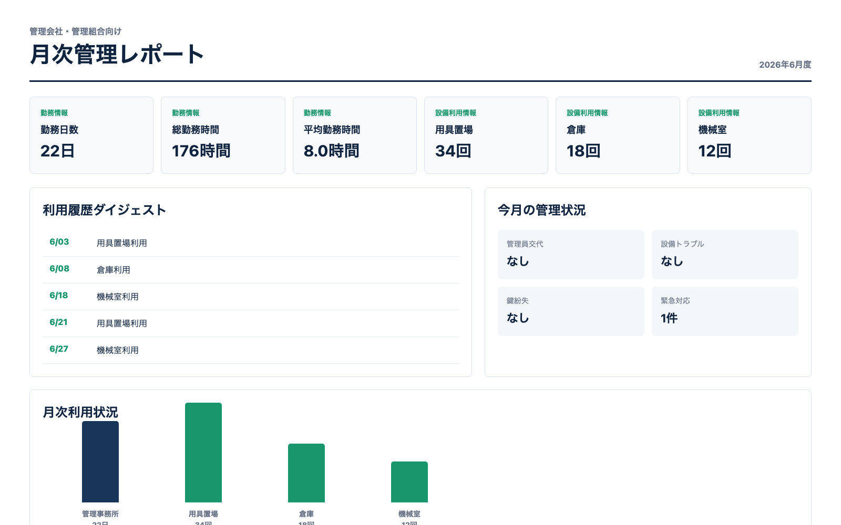Click the green 用具置場 chart bar

pos(203,453)
